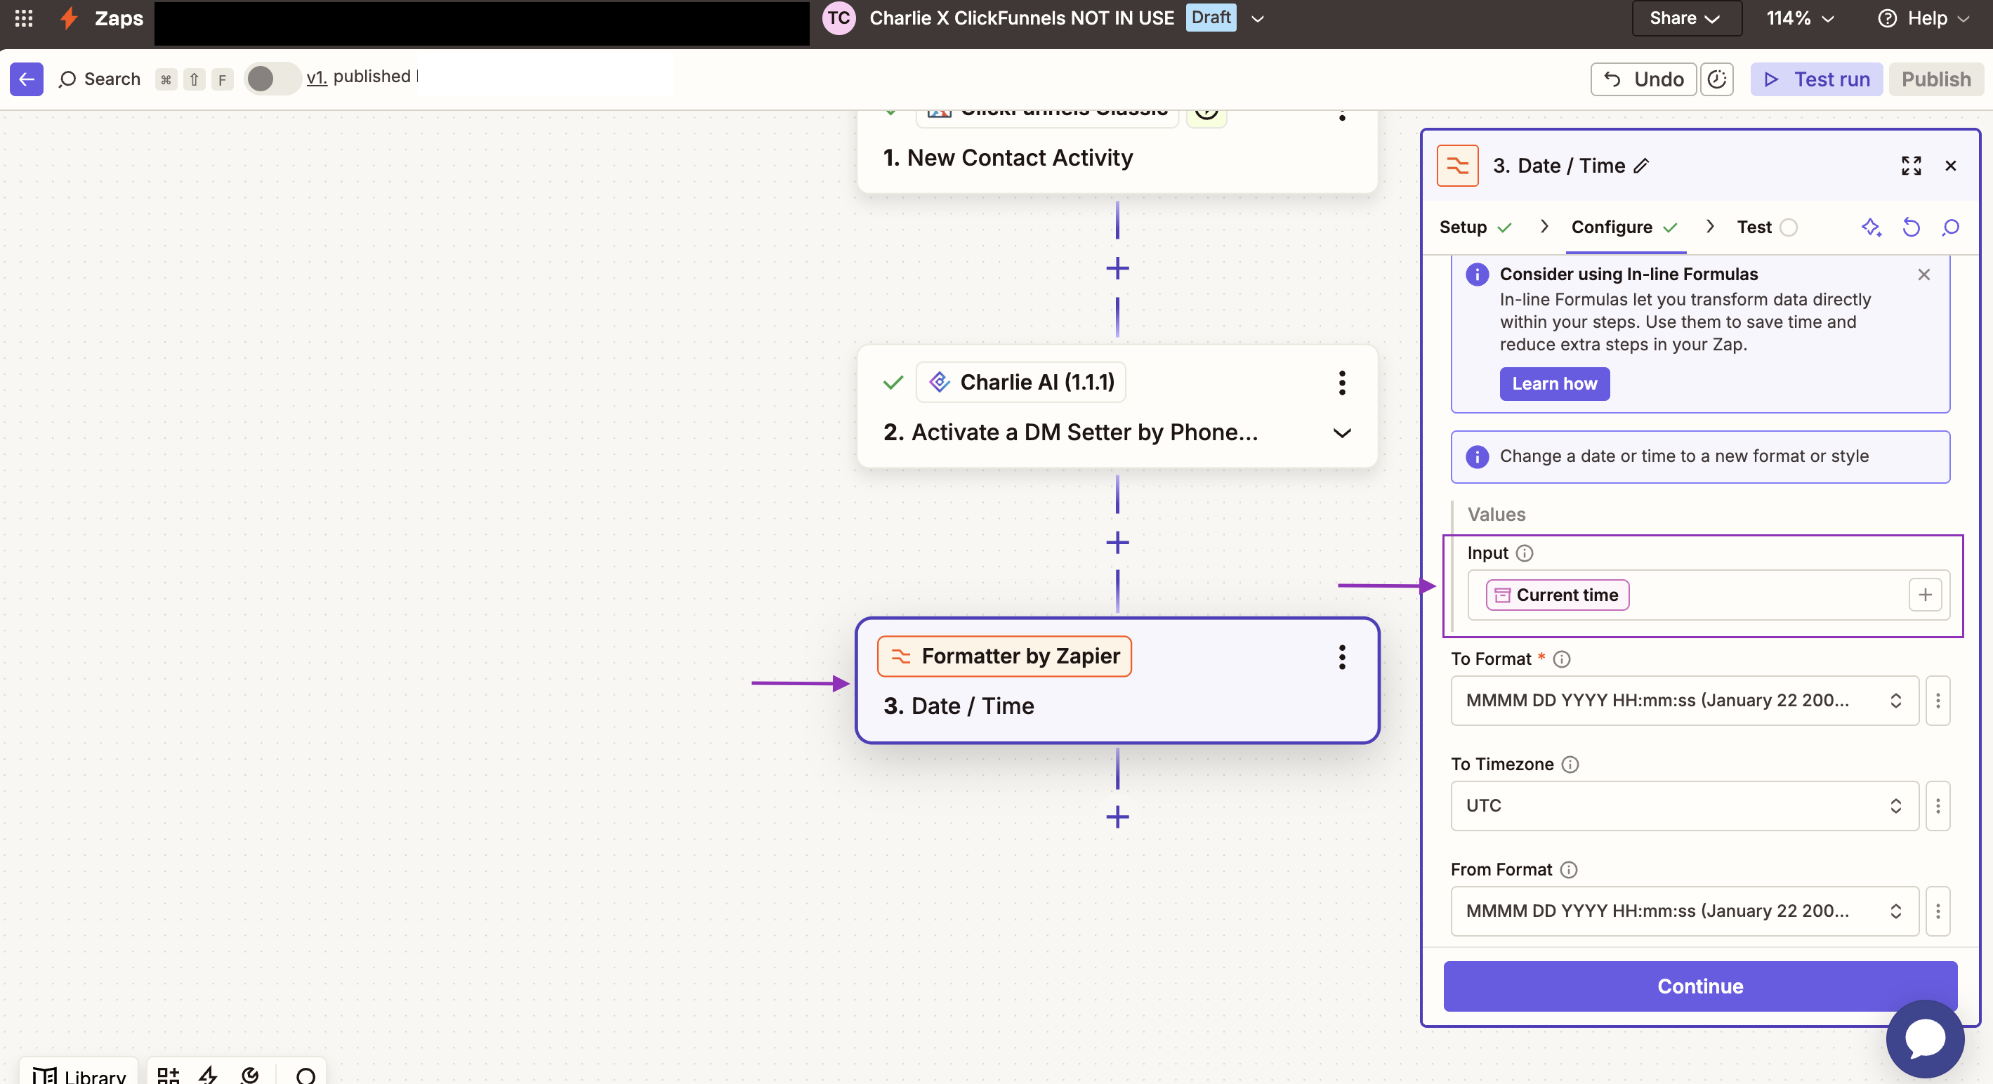Click the Publish button
Image resolution: width=1993 pixels, height=1084 pixels.
1935,79
